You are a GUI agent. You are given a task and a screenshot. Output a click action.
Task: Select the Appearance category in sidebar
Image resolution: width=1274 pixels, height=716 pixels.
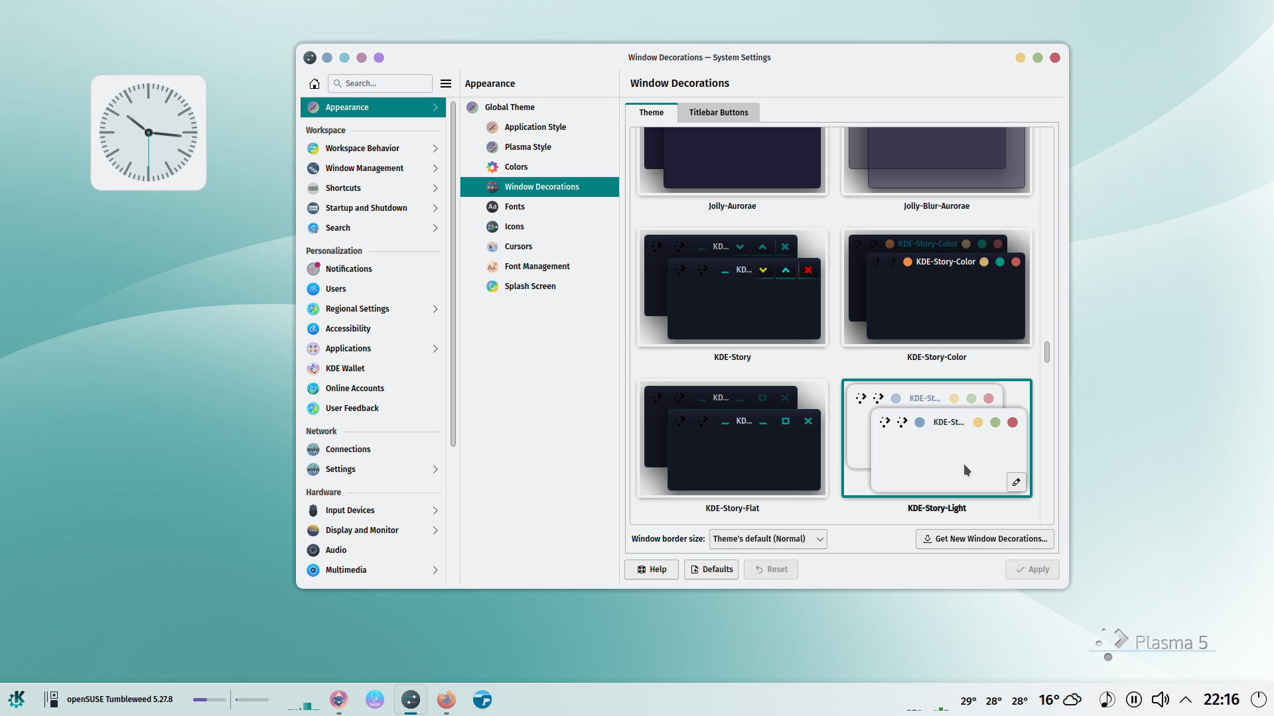(373, 107)
